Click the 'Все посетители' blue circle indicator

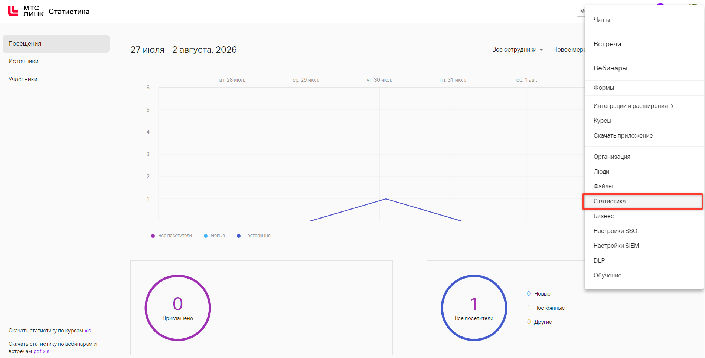474,308
